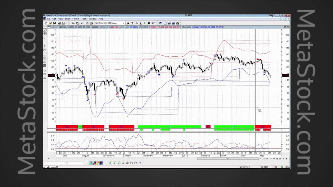333x187 pixels.
Task: Select the vertical line drawing tool
Action: point(45,46)
